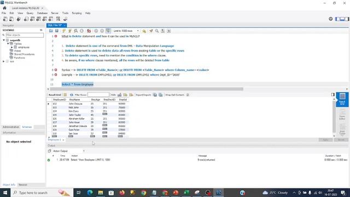Reconnect to the DBMS from main toolbar
350x197 pixels.
point(65,19)
